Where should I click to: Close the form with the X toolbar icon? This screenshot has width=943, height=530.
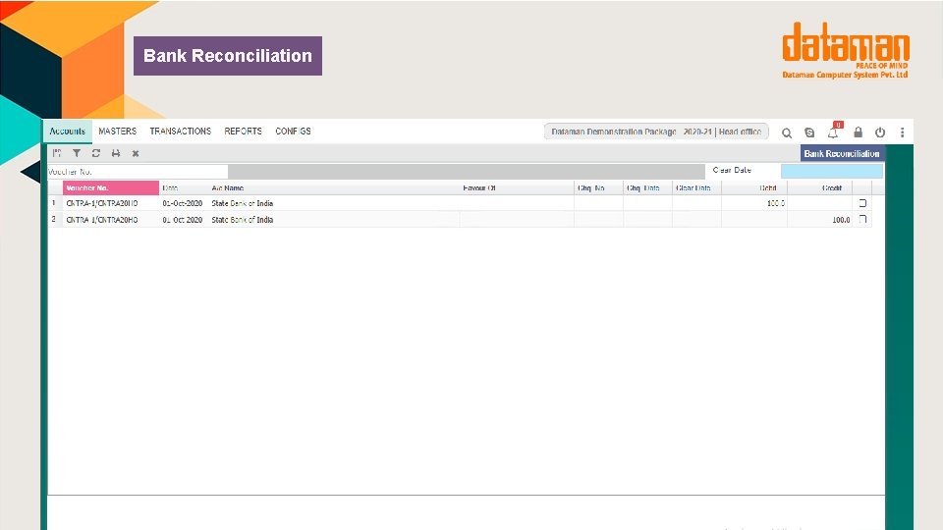pos(136,153)
